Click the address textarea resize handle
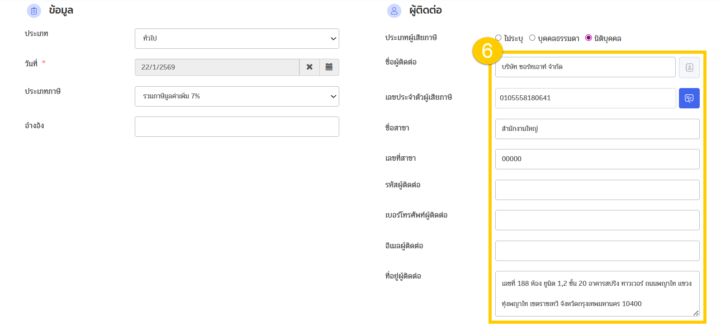721x326 pixels. click(x=696, y=313)
